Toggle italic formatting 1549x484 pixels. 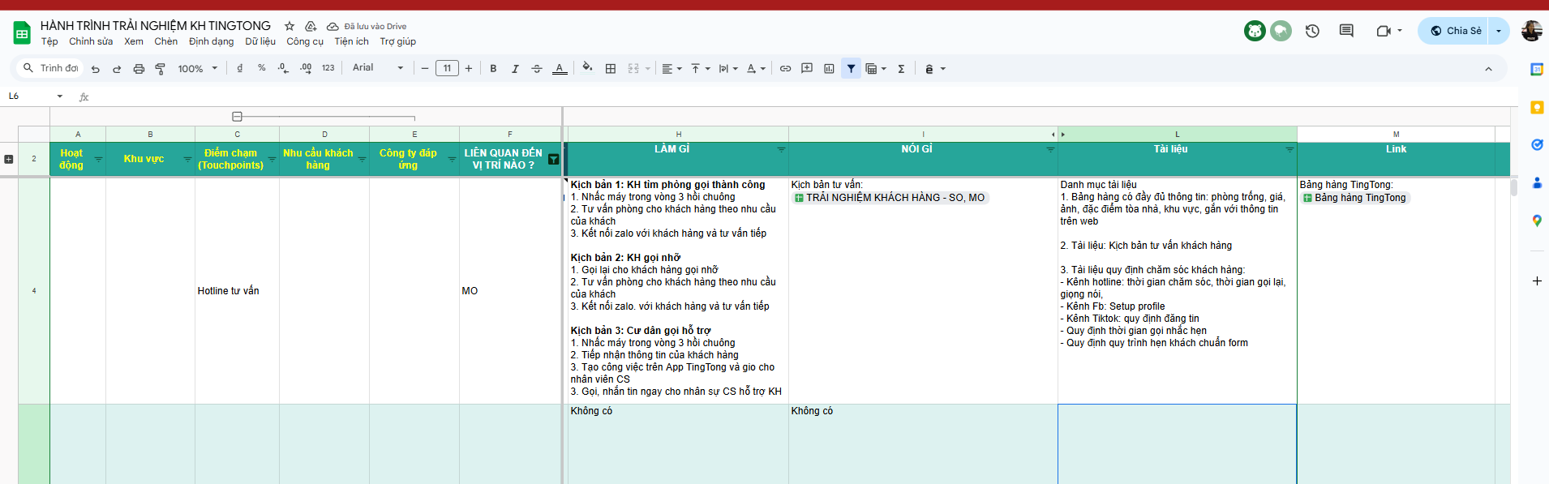click(x=515, y=69)
